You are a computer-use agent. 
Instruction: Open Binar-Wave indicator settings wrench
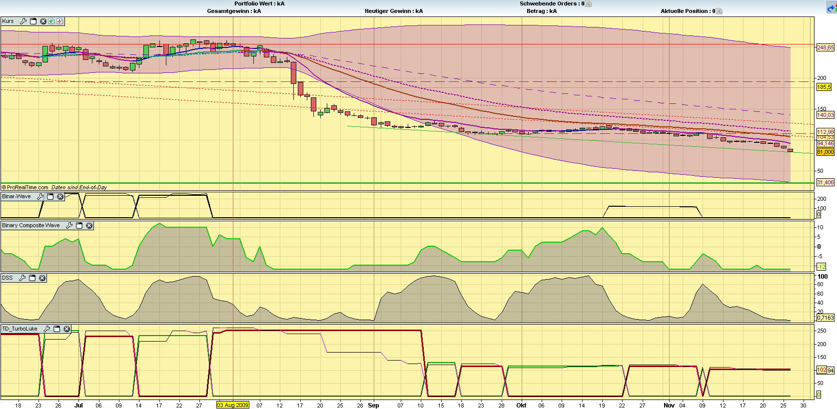pos(40,197)
